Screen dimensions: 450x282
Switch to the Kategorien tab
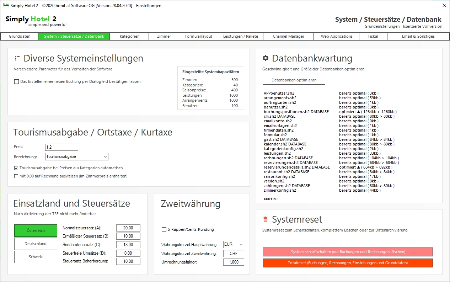129,36
